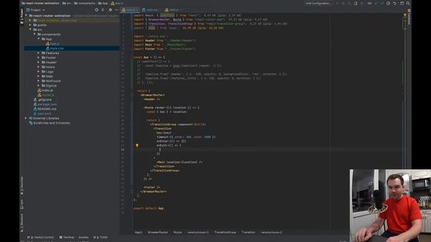Screen dimensions: 431x242
Task: Open the Quokka tool window tab
Action: [x=84, y=237]
